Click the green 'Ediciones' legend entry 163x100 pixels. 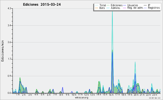(x=114, y=5)
